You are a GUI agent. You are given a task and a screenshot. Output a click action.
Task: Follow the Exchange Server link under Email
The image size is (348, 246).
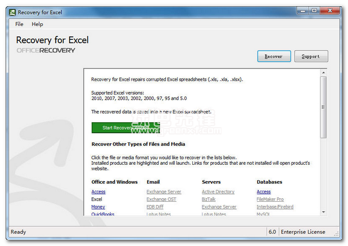pyautogui.click(x=164, y=192)
